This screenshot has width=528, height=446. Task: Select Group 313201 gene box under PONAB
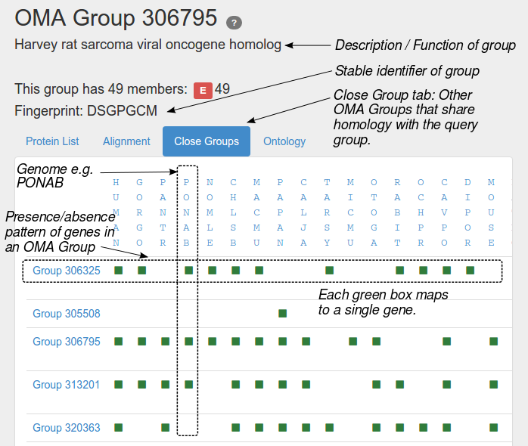coord(189,385)
